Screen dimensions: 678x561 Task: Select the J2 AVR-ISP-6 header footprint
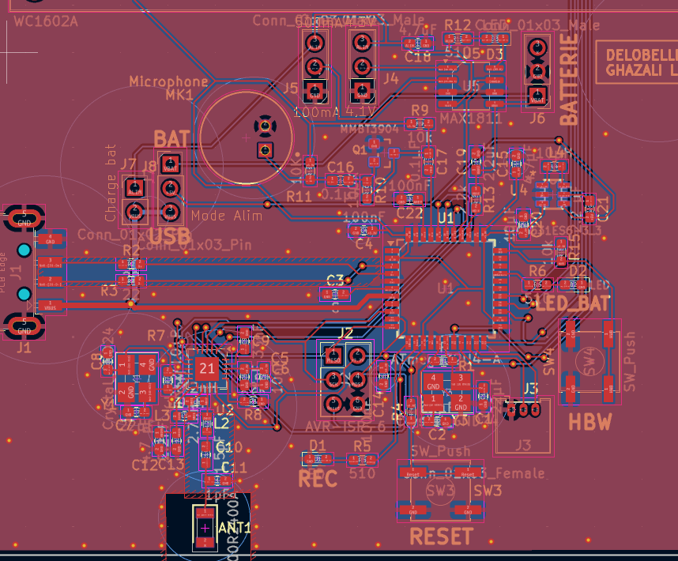[345, 380]
